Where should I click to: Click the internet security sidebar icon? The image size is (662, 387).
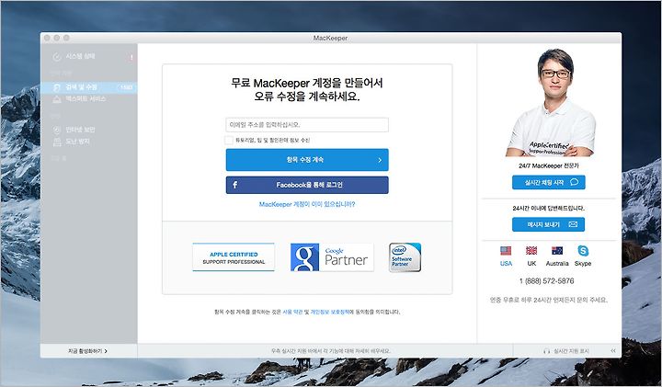pos(57,130)
